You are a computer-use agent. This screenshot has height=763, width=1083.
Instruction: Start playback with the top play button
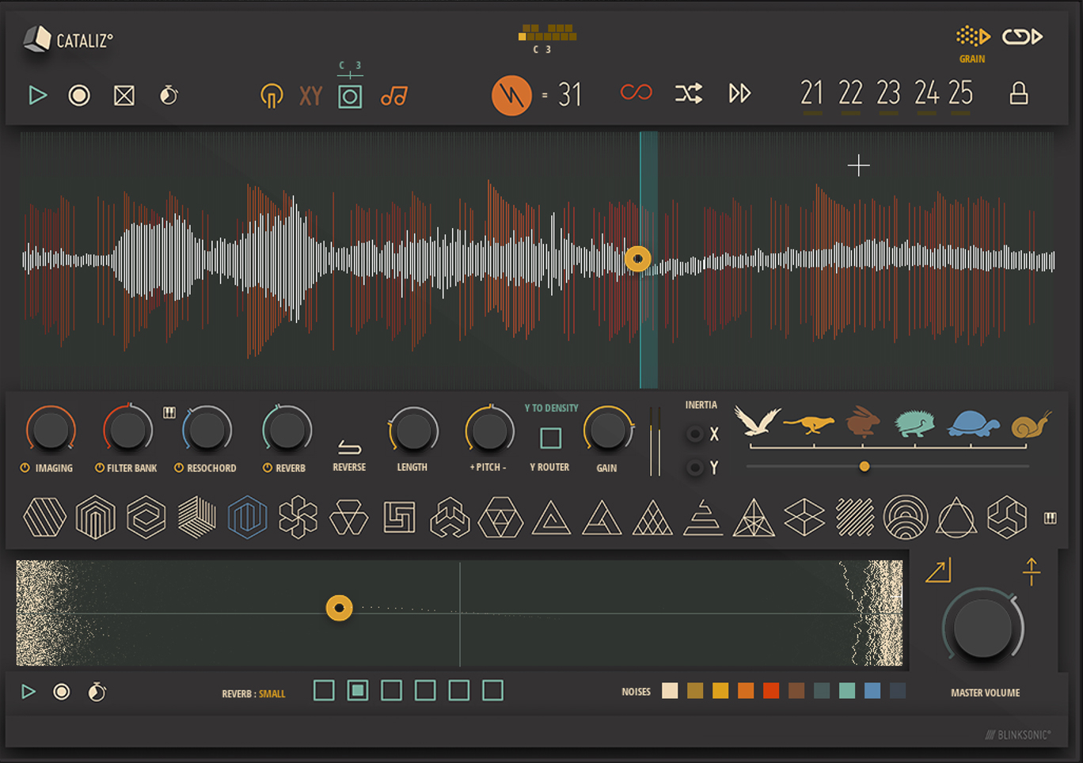click(x=37, y=96)
